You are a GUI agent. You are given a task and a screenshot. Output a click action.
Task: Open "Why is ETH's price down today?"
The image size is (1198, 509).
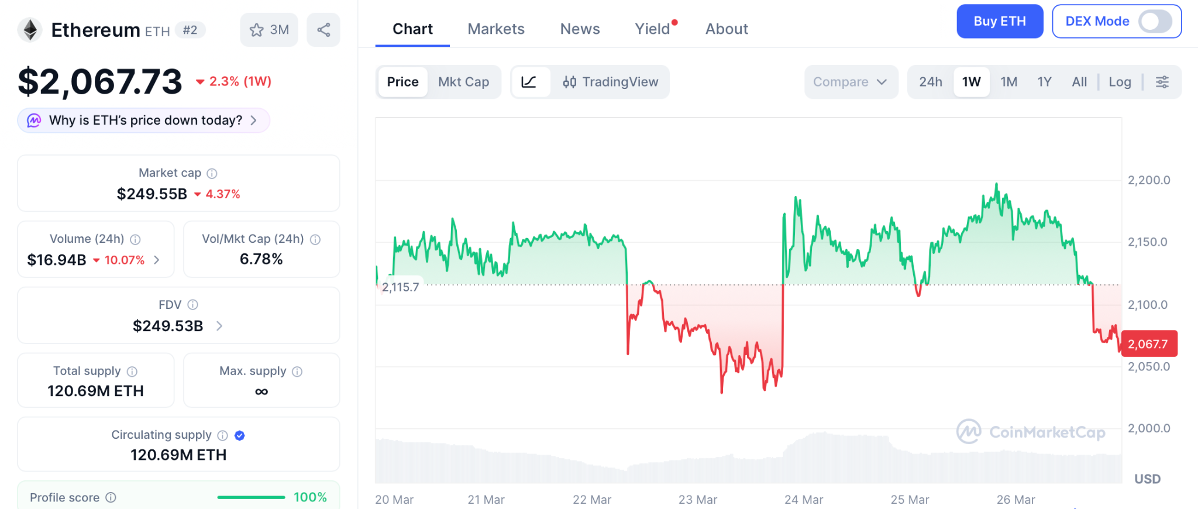point(144,121)
